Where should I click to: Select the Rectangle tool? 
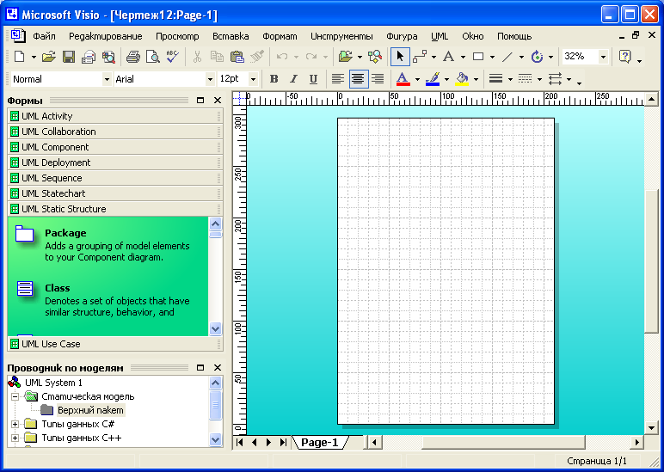478,57
